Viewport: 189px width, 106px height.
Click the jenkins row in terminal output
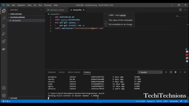pyautogui.click(x=94, y=89)
